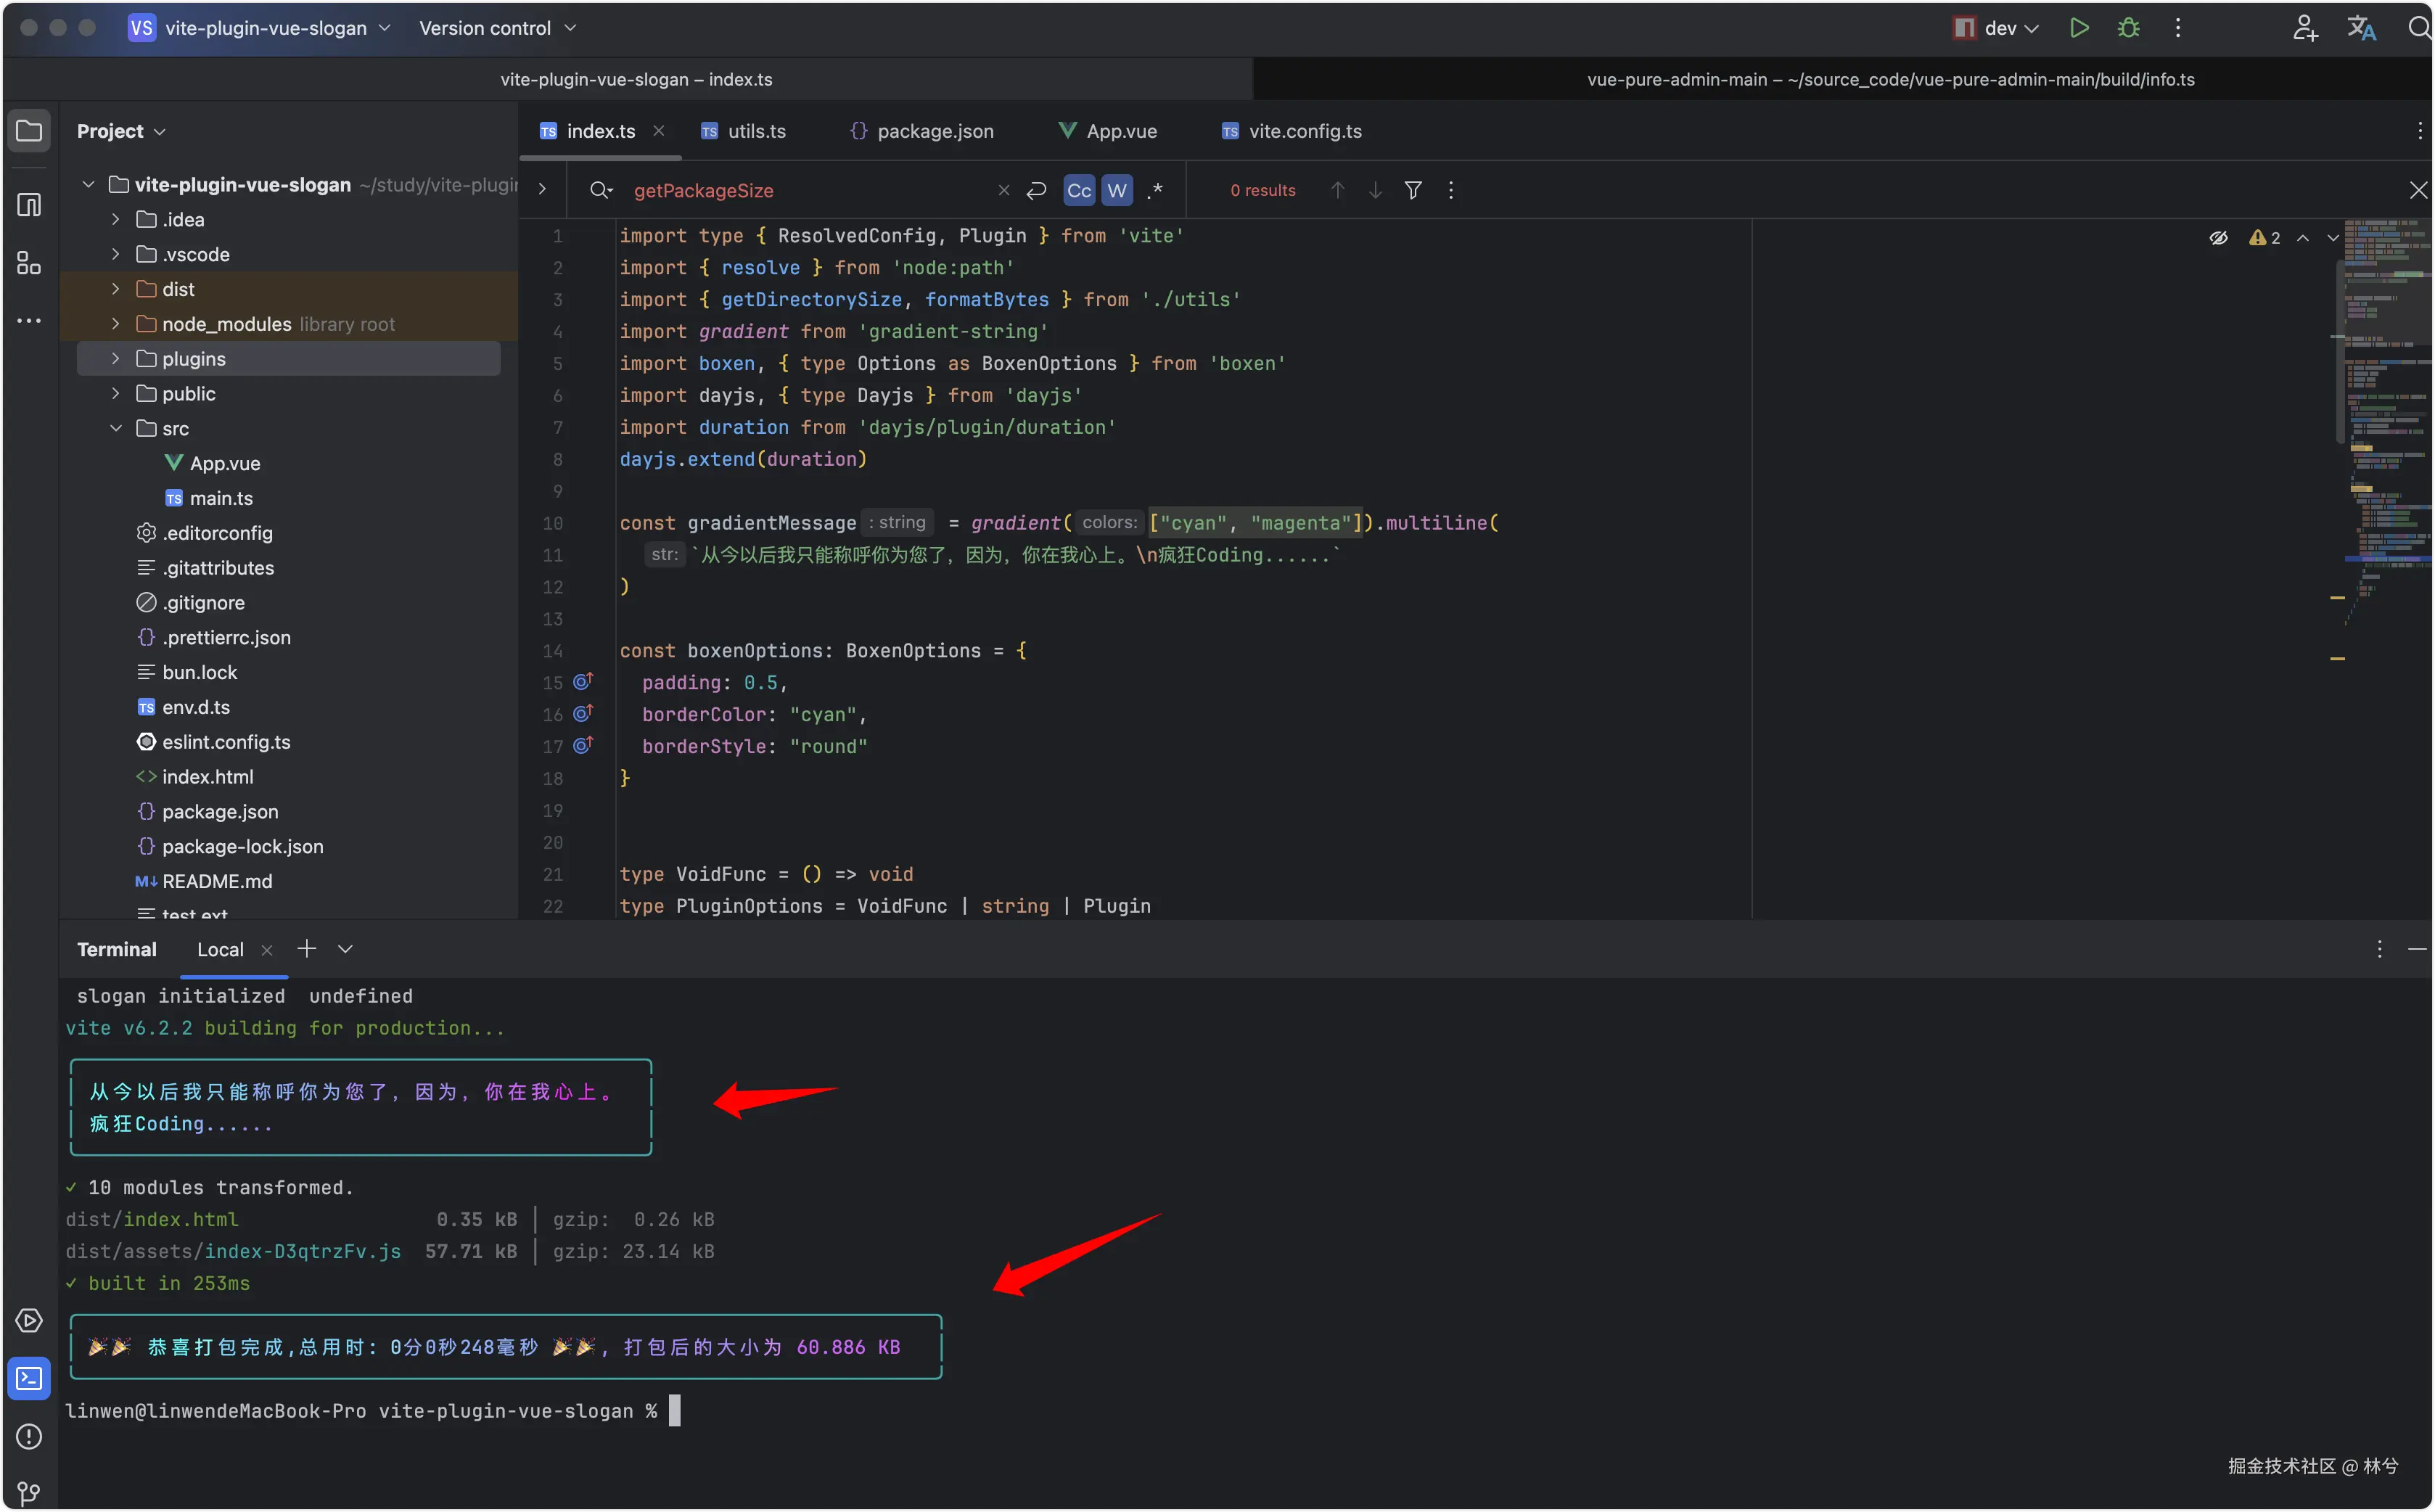Screen dimensions: 2435x1512
Task: Filter search results with funnel icon
Action: 1413,190
